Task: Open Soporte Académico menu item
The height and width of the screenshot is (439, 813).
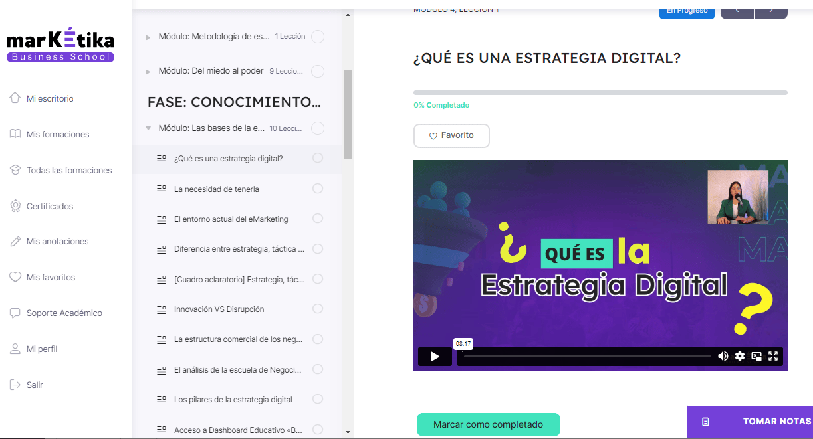Action: pos(64,313)
